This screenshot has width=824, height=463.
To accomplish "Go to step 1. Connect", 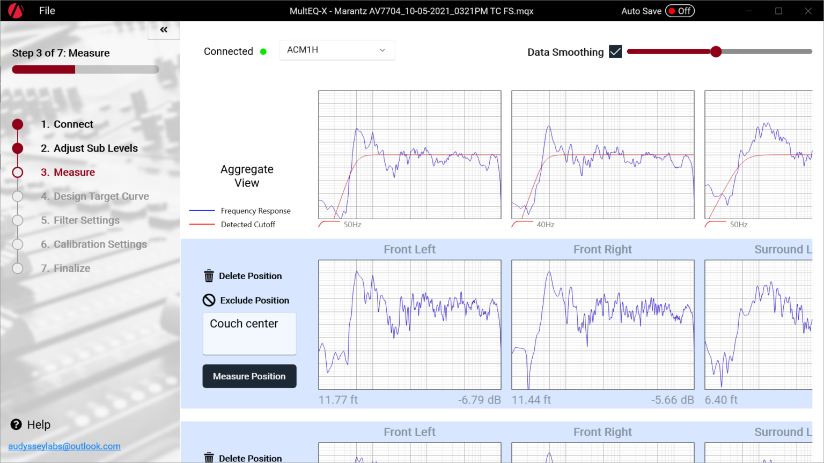I will 67,124.
